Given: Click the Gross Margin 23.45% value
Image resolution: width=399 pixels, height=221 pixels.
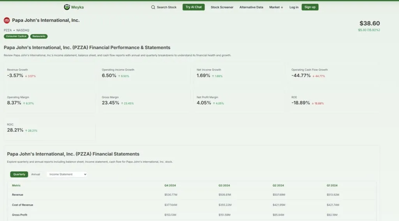Looking at the screenshot, I should 110,103.
